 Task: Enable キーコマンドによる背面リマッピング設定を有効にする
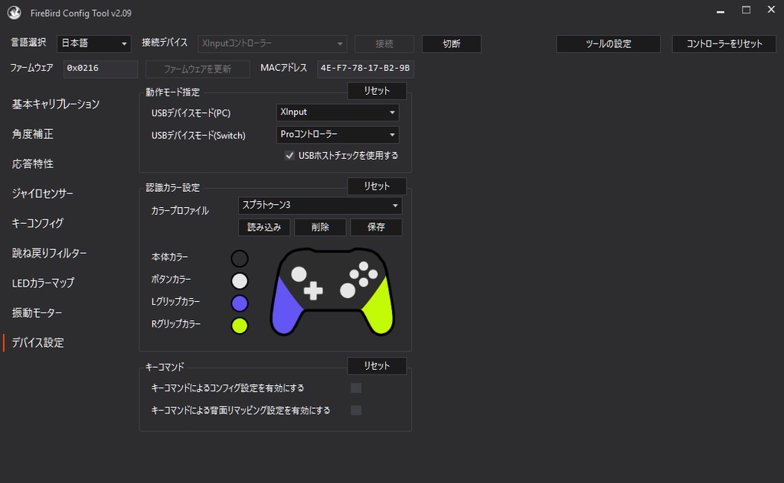(x=355, y=410)
